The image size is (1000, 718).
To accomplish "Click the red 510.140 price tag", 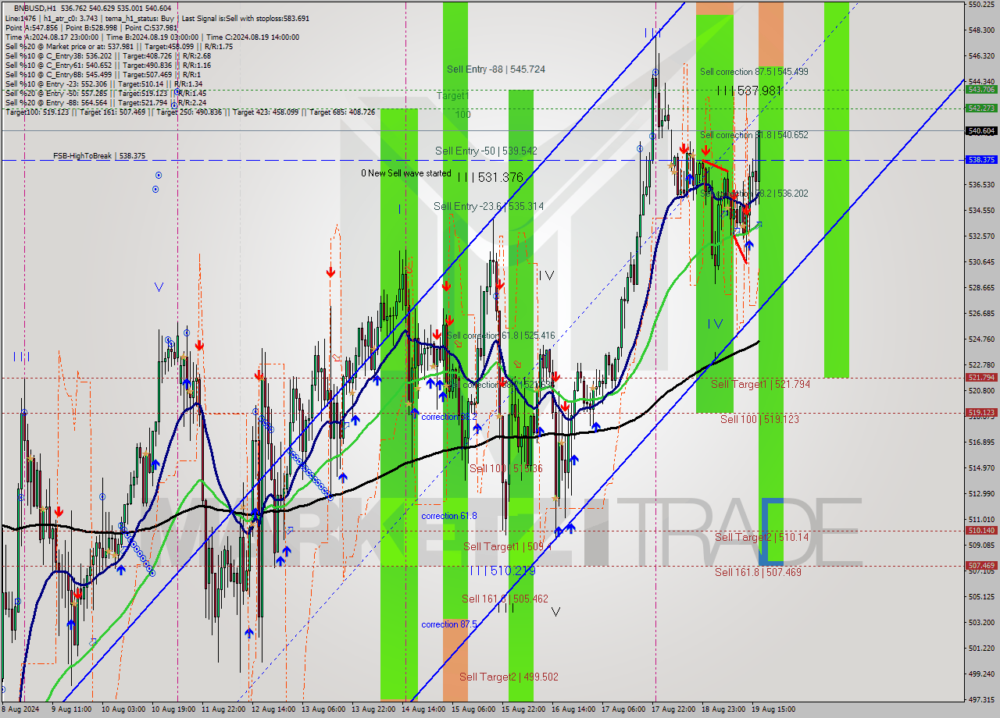I will (981, 530).
